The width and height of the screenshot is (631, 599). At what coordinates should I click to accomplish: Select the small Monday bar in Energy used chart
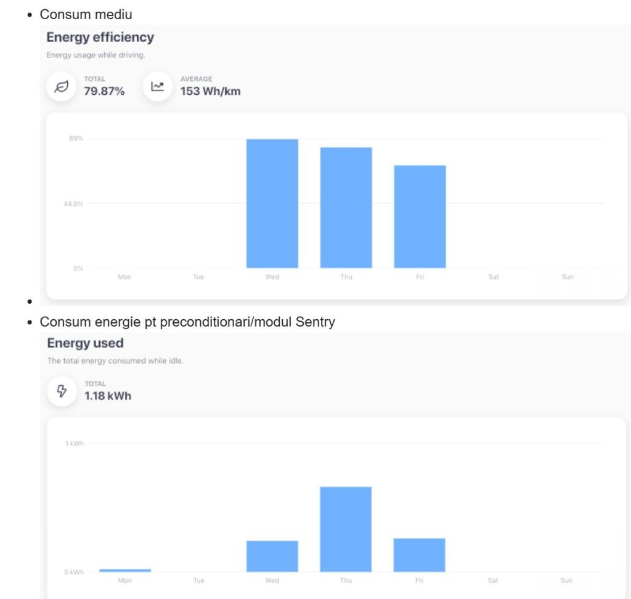125,570
